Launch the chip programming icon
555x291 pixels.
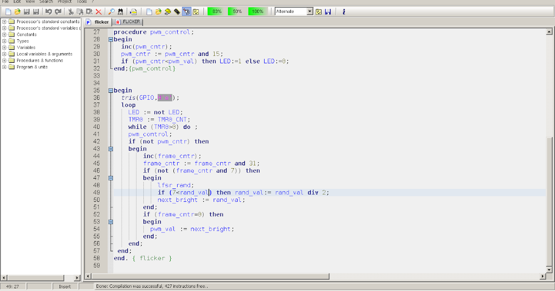pyautogui.click(x=177, y=11)
